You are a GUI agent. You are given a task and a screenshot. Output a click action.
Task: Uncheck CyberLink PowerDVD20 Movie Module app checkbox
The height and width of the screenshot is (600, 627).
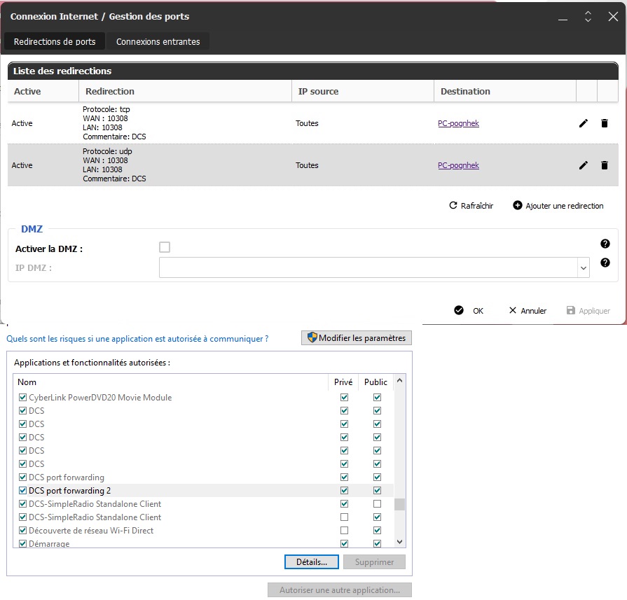(23, 398)
